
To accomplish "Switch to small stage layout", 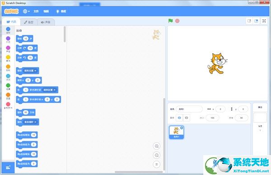I will (249, 21).
